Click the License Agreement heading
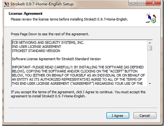Image resolution: width=164 pixels, height=126 pixels. tap(25, 14)
